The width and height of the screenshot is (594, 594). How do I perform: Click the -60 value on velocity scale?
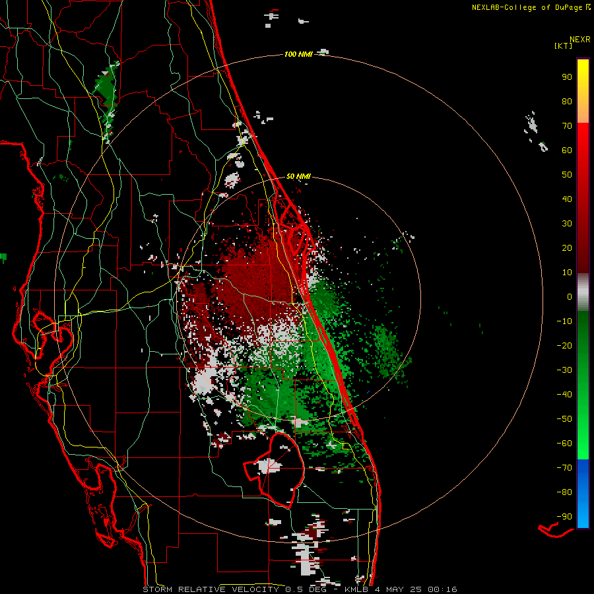[564, 444]
